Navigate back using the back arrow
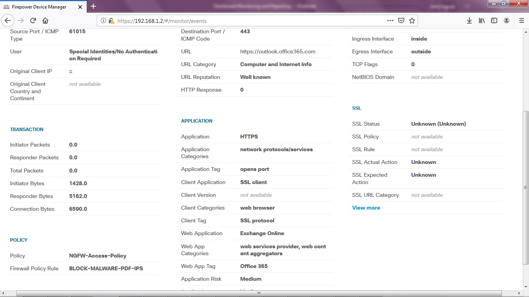 (8, 20)
